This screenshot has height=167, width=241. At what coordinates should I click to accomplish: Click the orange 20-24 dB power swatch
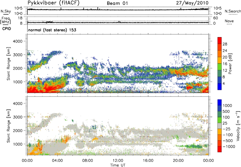[x=220, y=54]
